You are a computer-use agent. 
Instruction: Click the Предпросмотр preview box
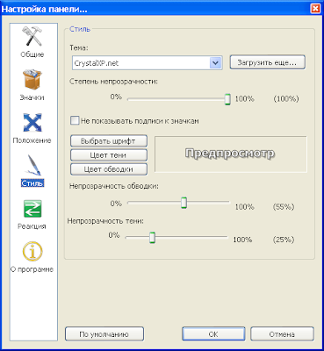231,154
